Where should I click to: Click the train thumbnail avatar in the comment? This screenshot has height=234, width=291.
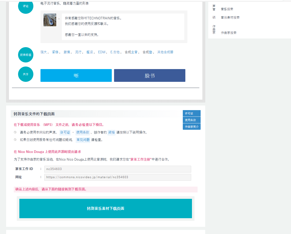pyautogui.click(x=50, y=20)
